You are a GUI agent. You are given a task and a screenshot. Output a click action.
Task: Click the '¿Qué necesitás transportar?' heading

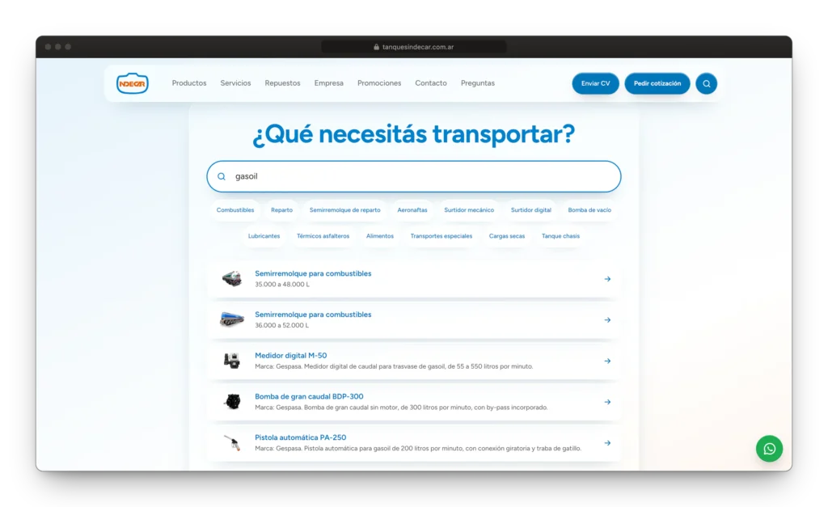(x=413, y=134)
